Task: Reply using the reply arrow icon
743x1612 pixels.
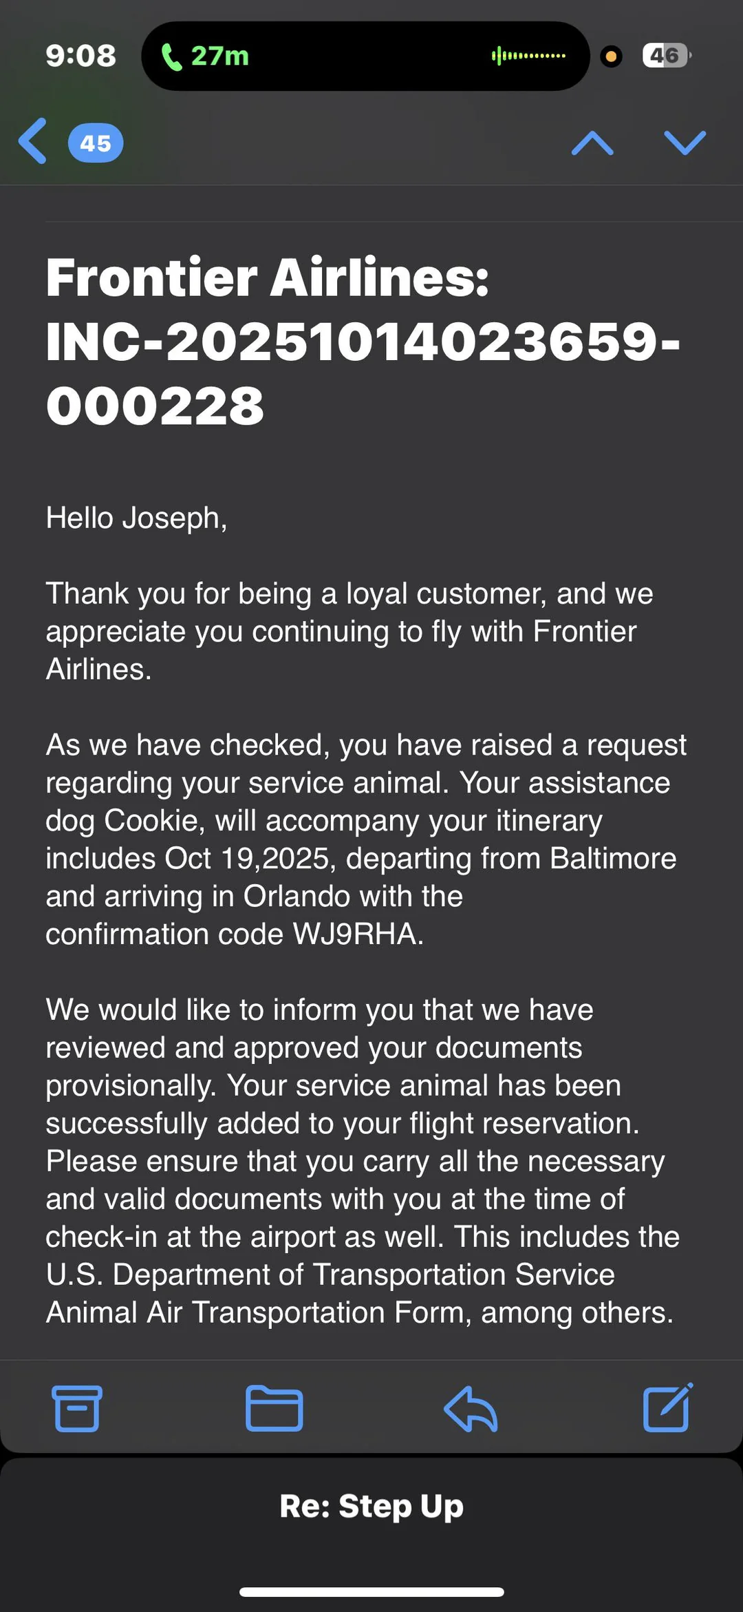Action: pos(471,1408)
